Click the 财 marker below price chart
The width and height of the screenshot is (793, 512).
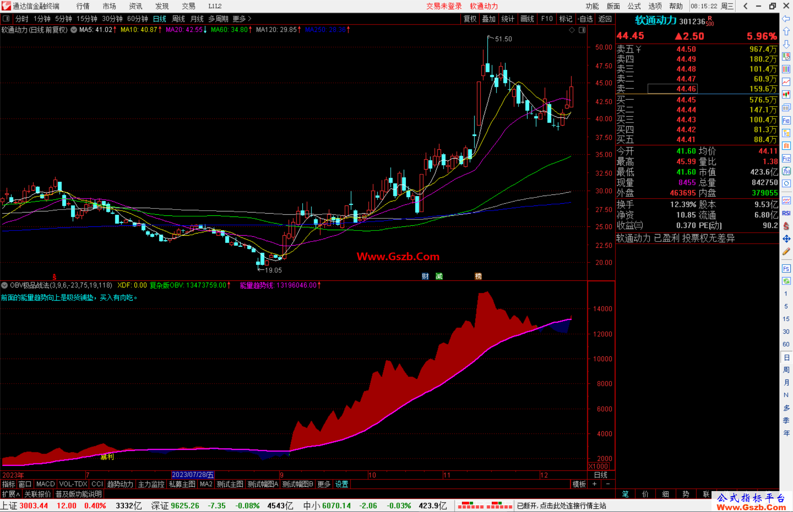click(x=425, y=276)
